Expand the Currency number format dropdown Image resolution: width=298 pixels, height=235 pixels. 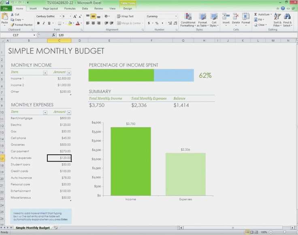[176, 16]
